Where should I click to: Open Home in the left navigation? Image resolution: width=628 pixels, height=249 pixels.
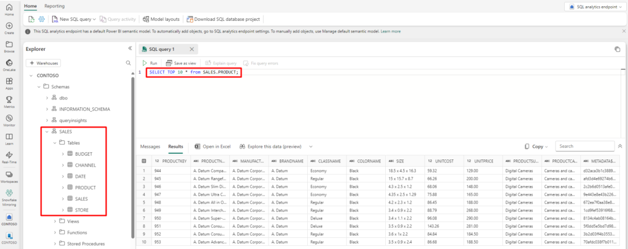click(9, 10)
